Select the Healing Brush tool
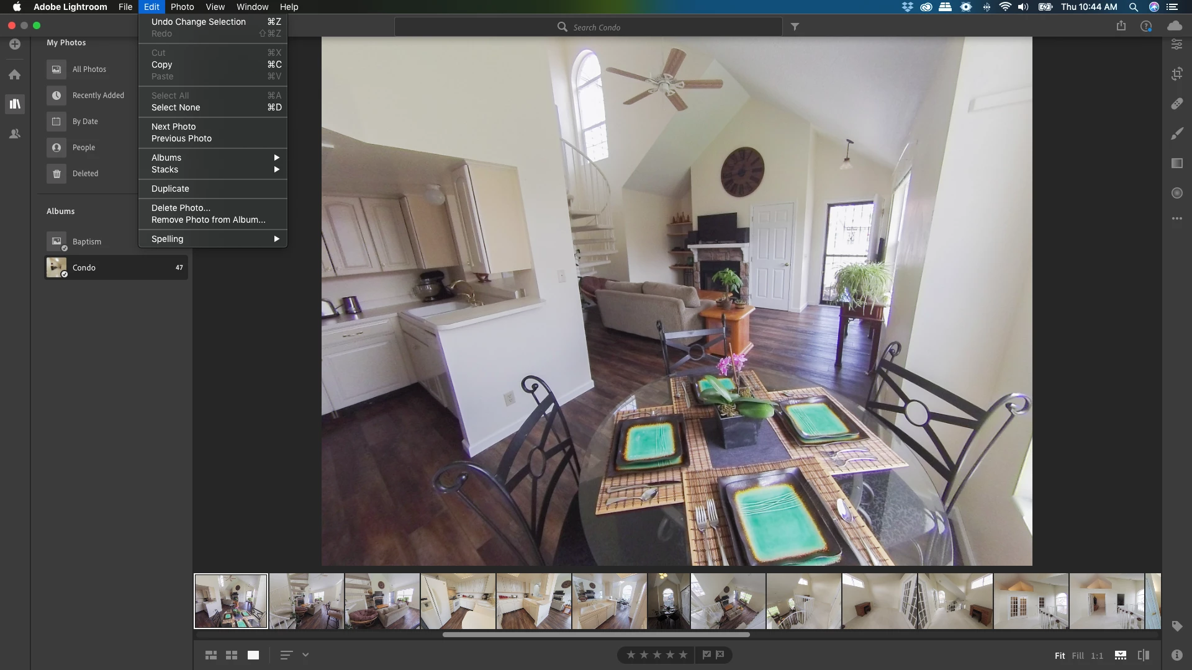Image resolution: width=1192 pixels, height=670 pixels. (1176, 104)
